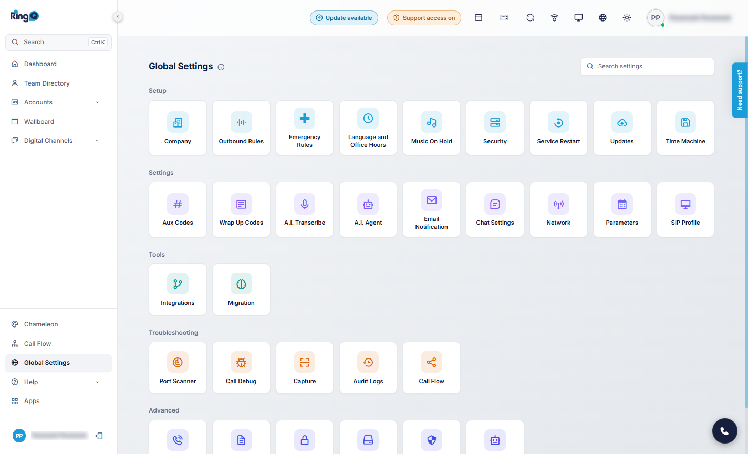This screenshot has width=748, height=454.
Task: Expand the Help sidebar menu
Action: [58, 382]
